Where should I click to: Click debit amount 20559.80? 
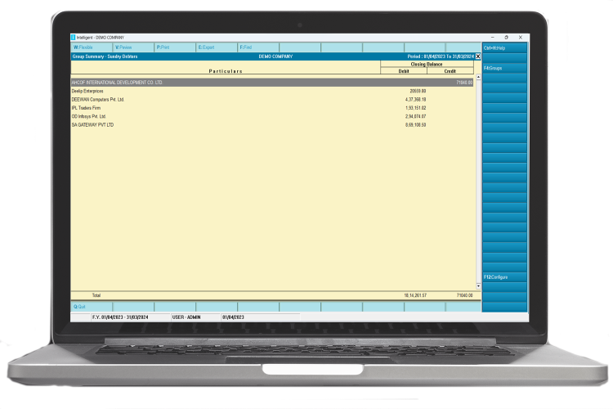pos(418,91)
